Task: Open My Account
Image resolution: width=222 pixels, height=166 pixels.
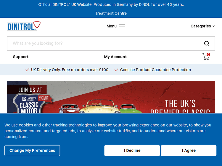Action: coord(115,57)
